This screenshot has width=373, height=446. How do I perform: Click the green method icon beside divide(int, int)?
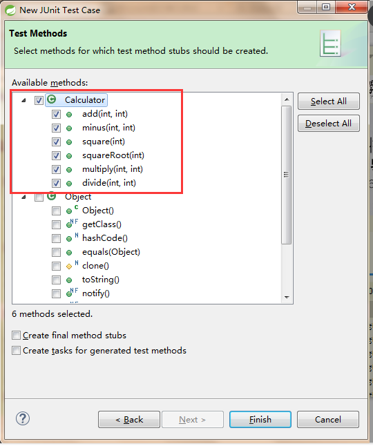[x=69, y=184]
